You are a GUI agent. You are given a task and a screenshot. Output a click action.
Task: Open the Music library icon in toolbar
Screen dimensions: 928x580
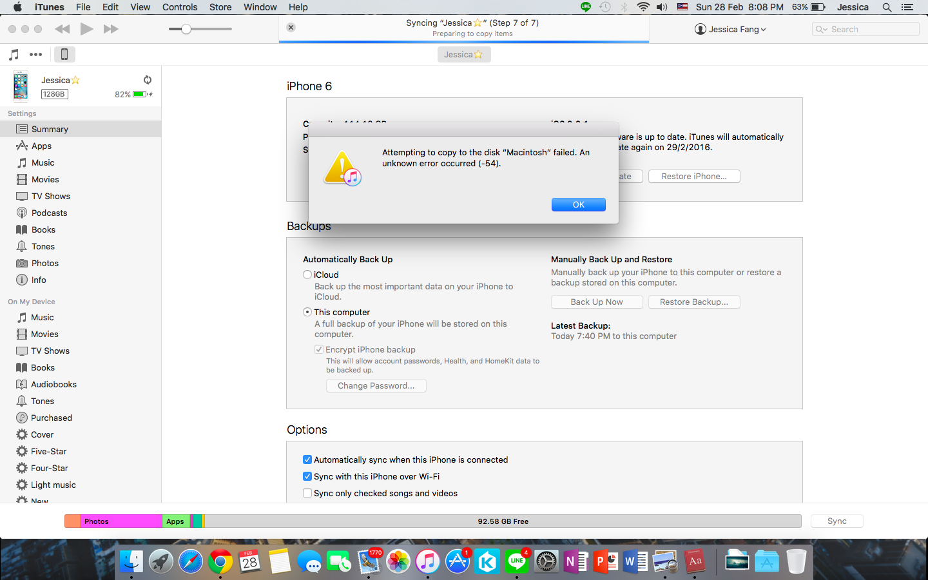pyautogui.click(x=14, y=55)
